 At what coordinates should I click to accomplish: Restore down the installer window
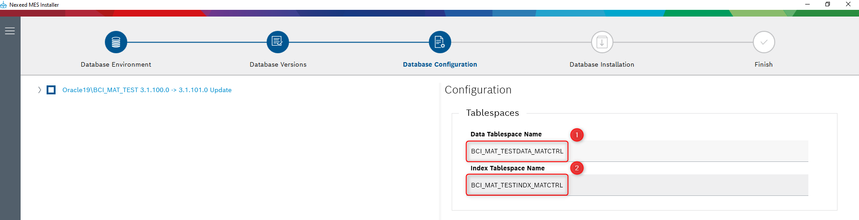(828, 4)
